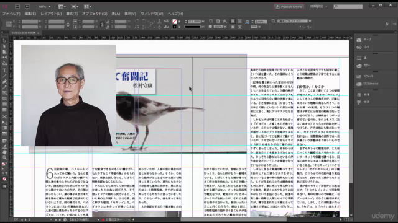398x223 pixels.
Task: Click the stroke color swatch in control panel
Action: coord(174,27)
